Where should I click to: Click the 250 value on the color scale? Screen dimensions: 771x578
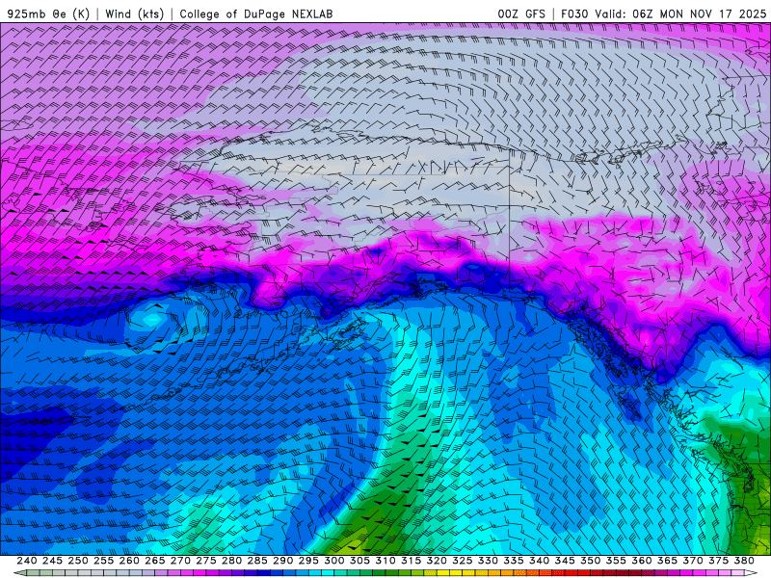78,561
